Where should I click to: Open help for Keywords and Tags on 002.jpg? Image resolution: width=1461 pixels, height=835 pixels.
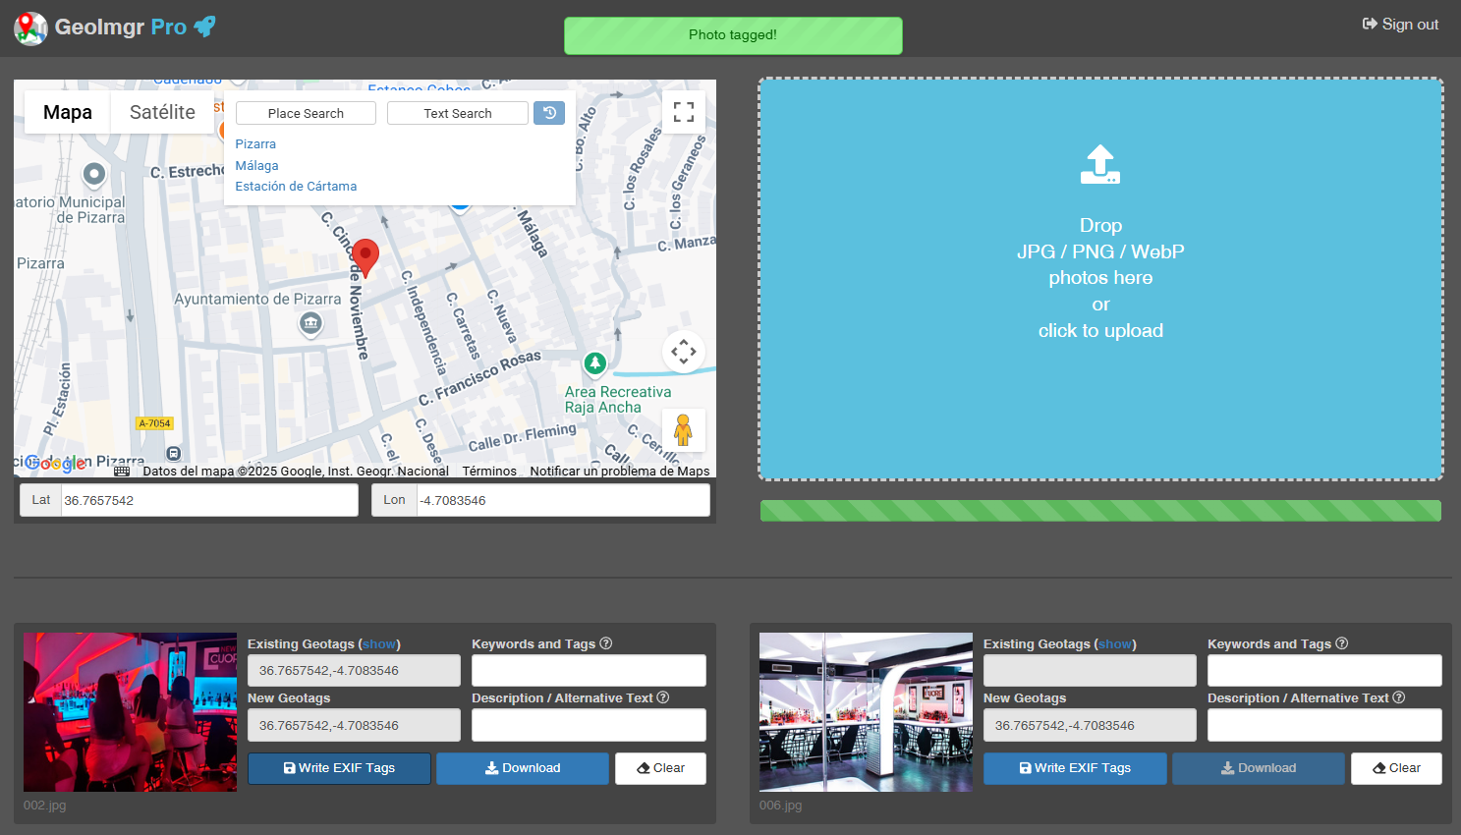click(606, 643)
